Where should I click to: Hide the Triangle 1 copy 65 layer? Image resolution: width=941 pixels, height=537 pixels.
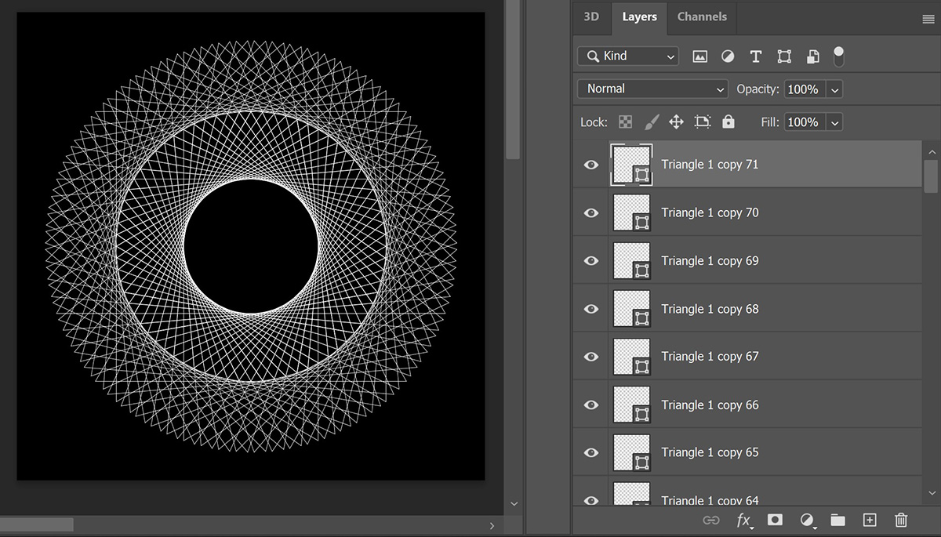pos(590,452)
